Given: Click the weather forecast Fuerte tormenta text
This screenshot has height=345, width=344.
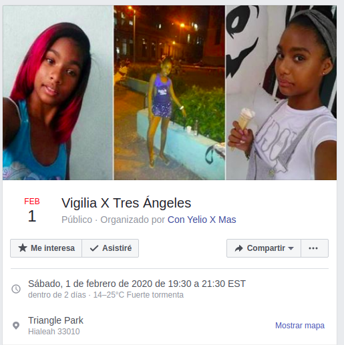Looking at the screenshot, I should 155,295.
